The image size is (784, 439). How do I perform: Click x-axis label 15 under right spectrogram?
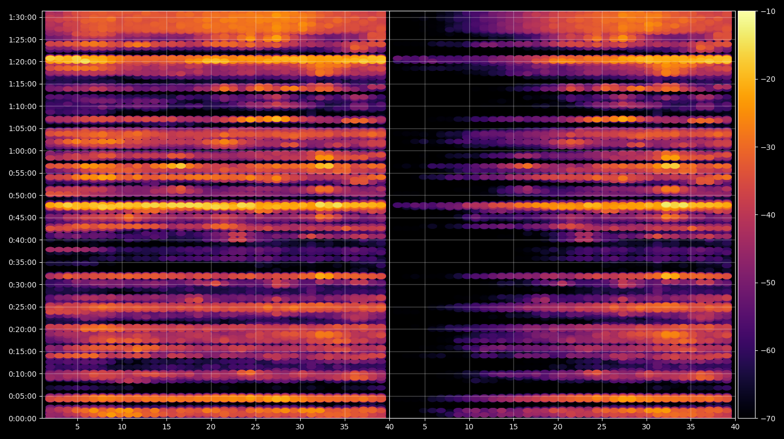tap(513, 427)
